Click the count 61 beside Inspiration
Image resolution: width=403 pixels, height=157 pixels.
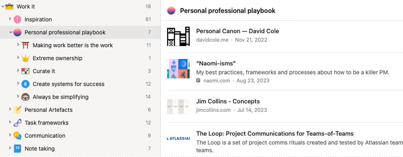click(148, 20)
